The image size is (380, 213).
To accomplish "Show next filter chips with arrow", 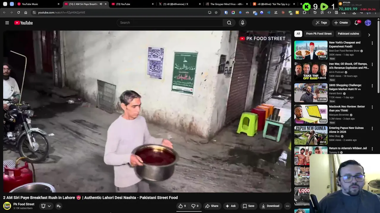I will tap(369, 35).
